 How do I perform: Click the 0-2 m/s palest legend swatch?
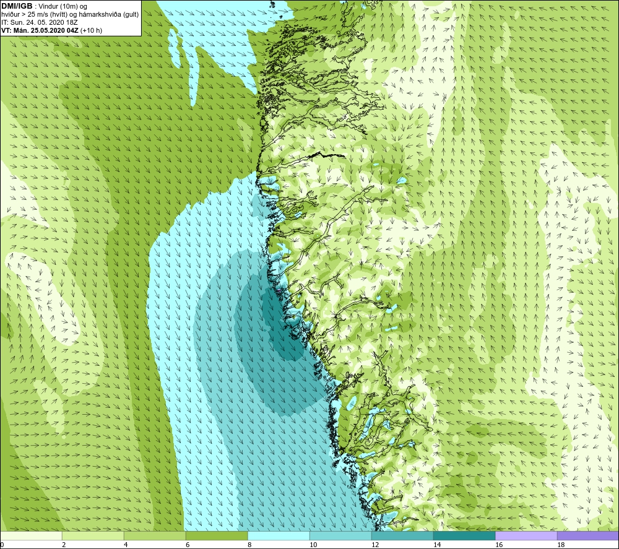click(x=31, y=535)
